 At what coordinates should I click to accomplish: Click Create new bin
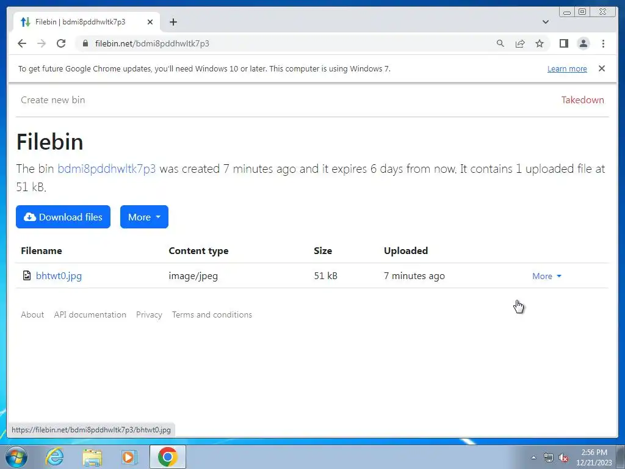click(x=52, y=100)
